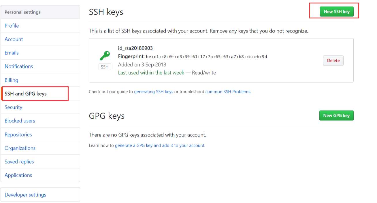Click the SSH badge under the key icon
This screenshot has width=377, height=203.
point(105,67)
